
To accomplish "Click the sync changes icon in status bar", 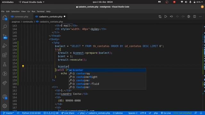I will point(18,113).
